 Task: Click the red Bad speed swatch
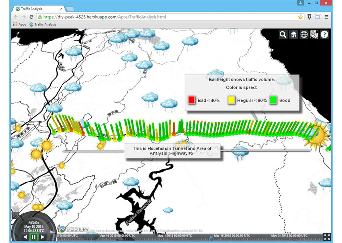(x=192, y=100)
